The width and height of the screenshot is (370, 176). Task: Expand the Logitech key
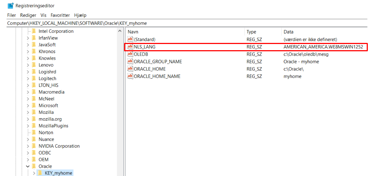click(28, 78)
